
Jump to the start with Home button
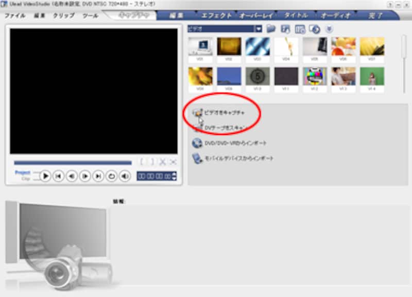point(58,176)
